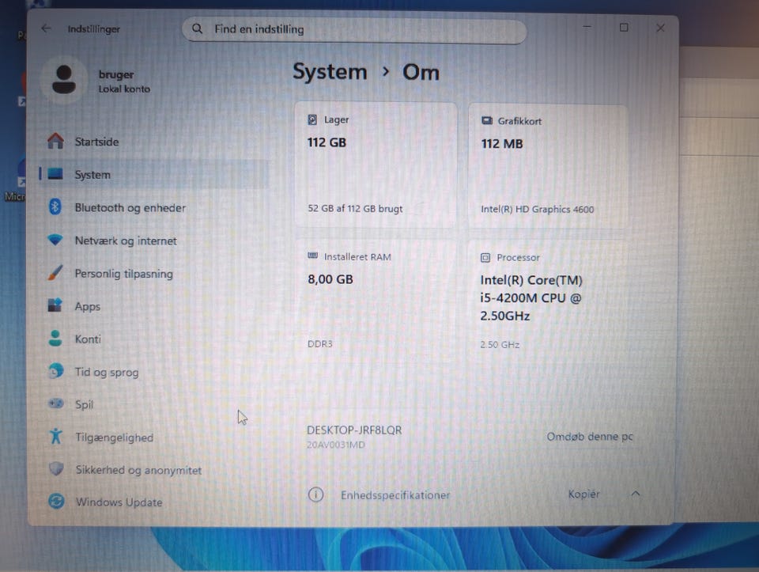Collapse Enhedsspecifikationer with the chevron
The width and height of the screenshot is (759, 572).
pyautogui.click(x=636, y=494)
